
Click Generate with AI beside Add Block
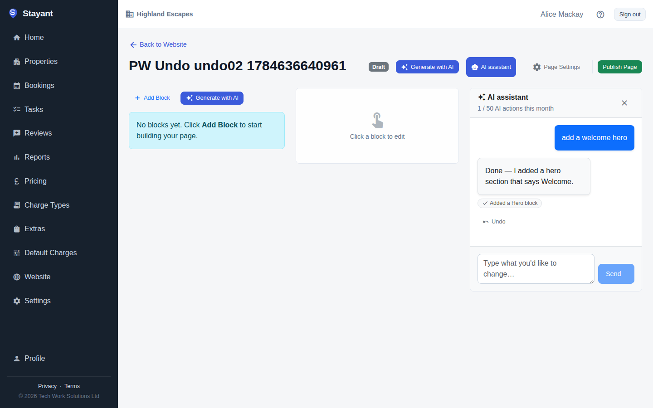[x=212, y=98]
